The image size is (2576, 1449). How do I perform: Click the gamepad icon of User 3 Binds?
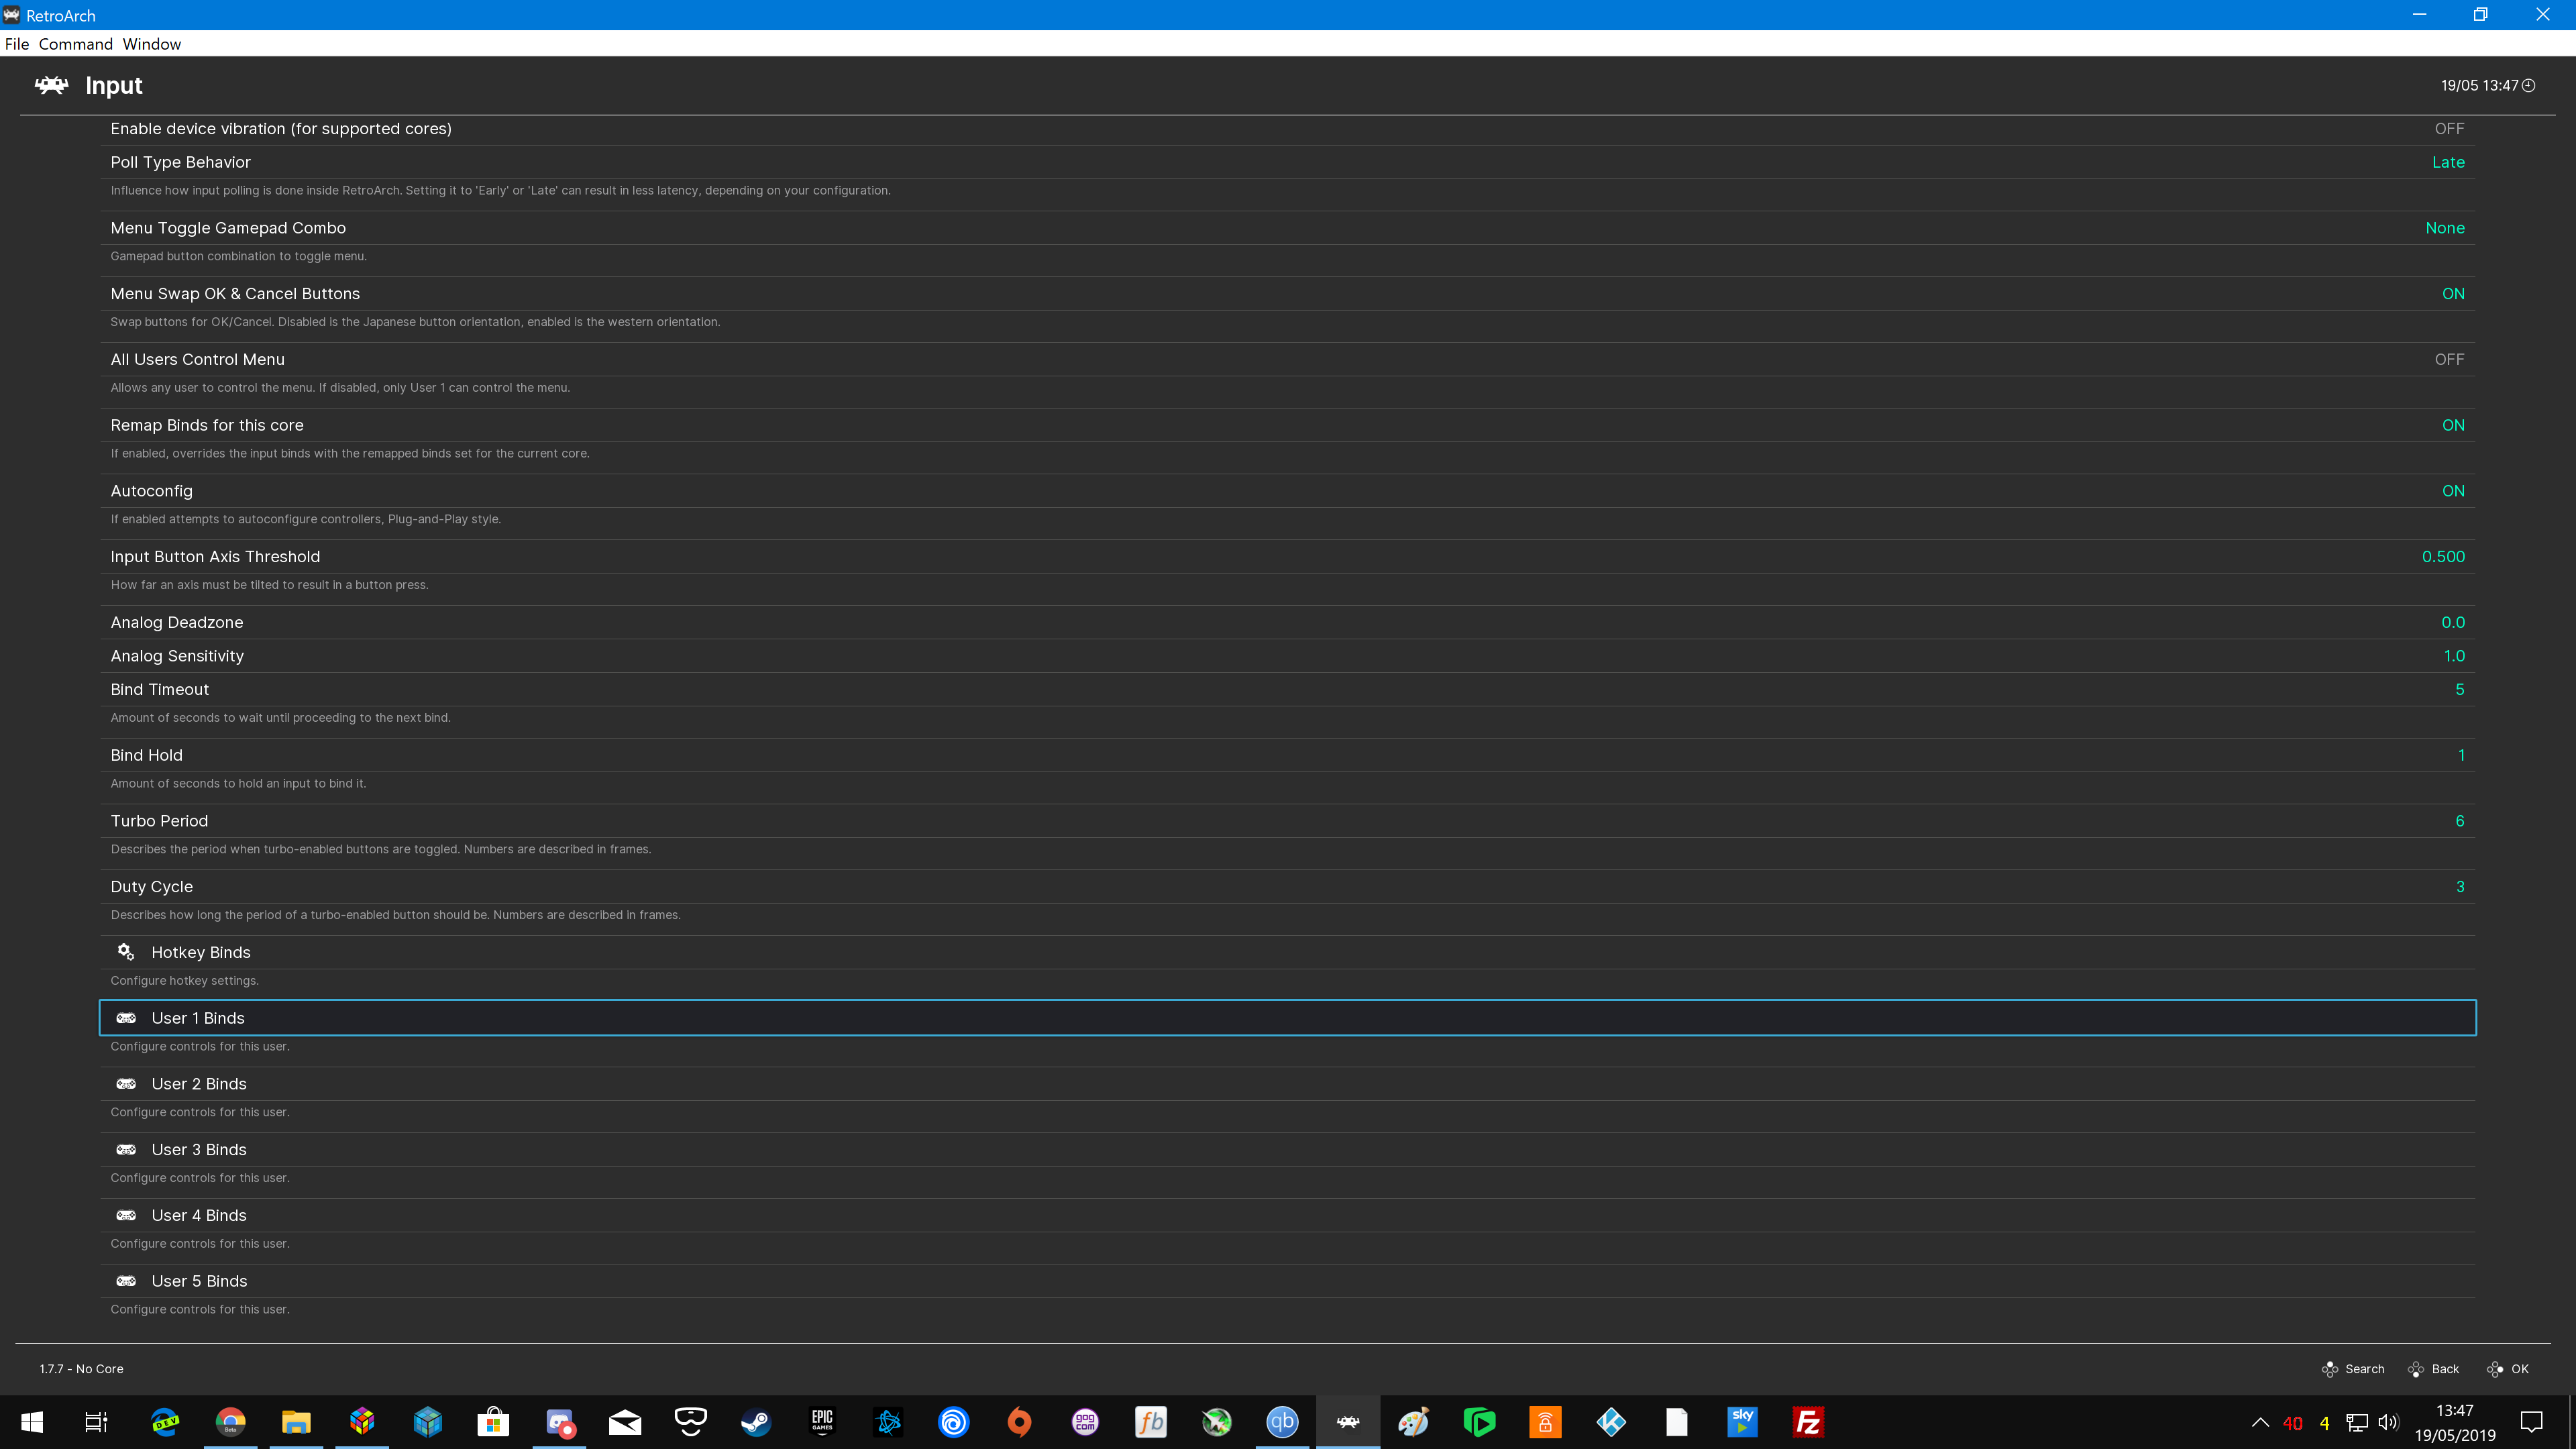[126, 1149]
